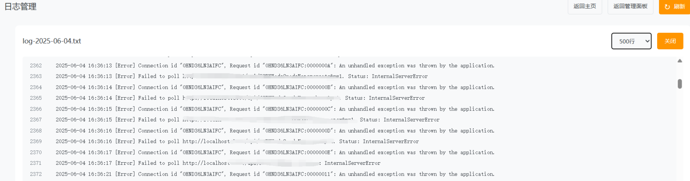Select line number 2366 in the gutter
690x181 pixels.
coord(36,109)
